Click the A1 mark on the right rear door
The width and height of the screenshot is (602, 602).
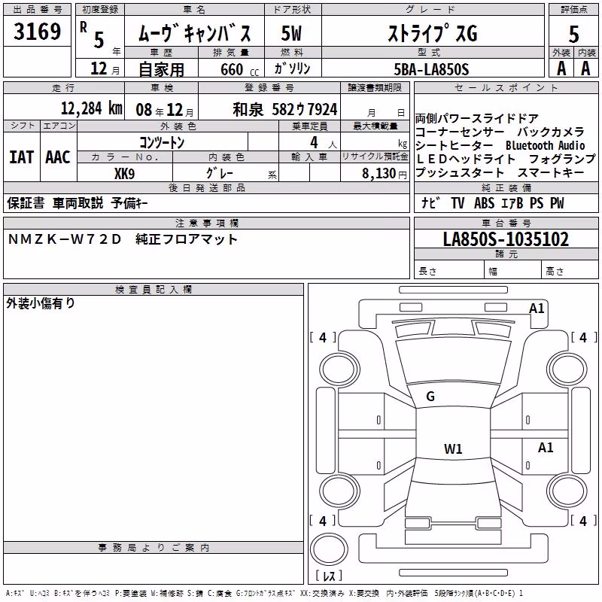point(546,447)
